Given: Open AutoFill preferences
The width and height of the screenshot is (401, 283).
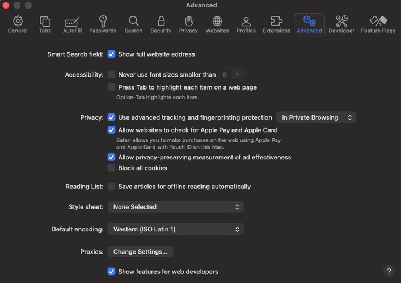Looking at the screenshot, I should [72, 24].
